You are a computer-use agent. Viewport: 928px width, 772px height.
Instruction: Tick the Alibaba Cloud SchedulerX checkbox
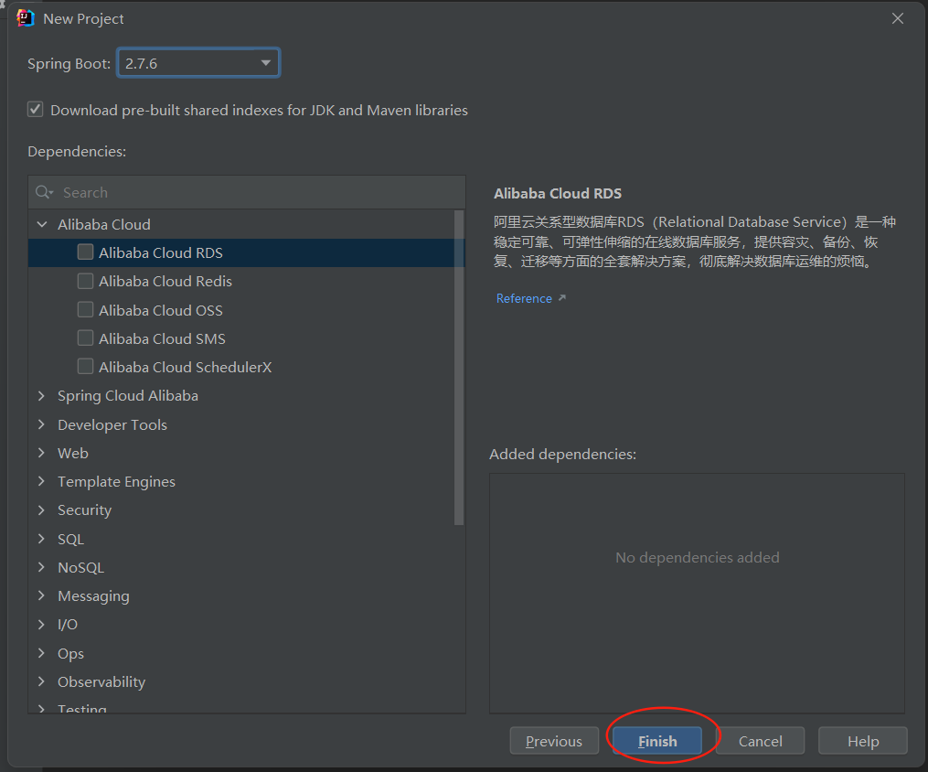coord(85,367)
